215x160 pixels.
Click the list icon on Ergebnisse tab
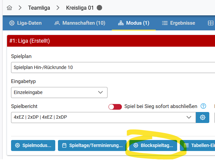point(165,23)
